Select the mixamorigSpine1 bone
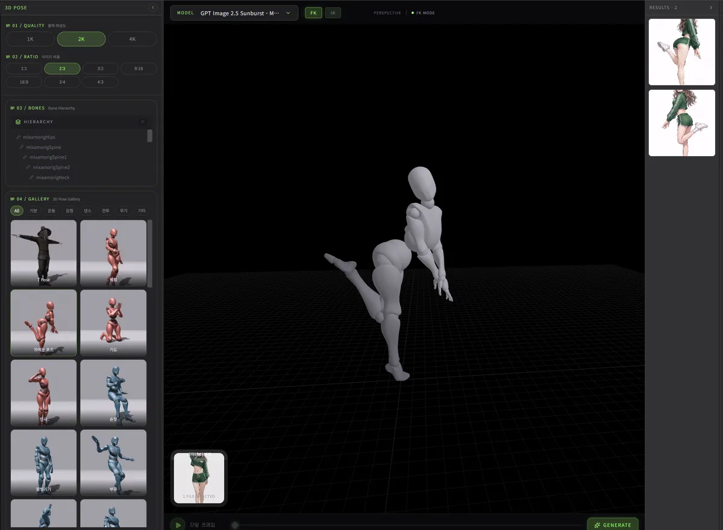723x530 pixels. pyautogui.click(x=48, y=157)
